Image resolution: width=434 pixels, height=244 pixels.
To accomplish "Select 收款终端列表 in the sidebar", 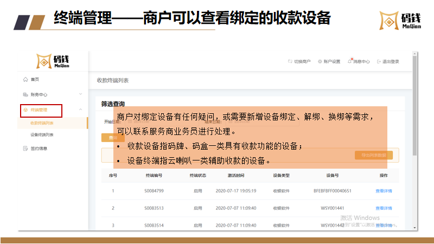I will [x=42, y=123].
